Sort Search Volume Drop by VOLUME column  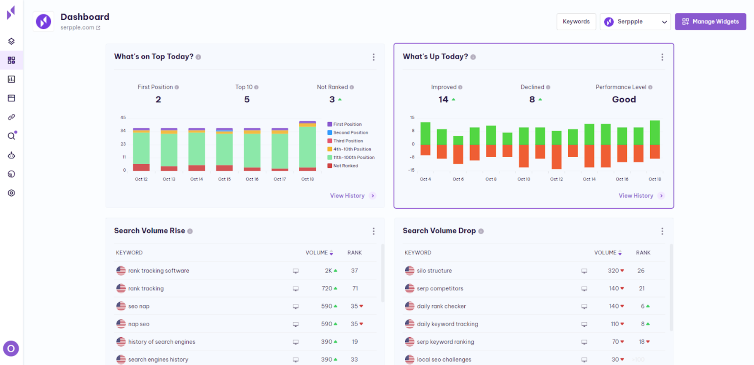[608, 253]
